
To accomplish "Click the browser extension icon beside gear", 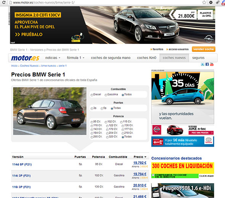I will pos(218,2).
